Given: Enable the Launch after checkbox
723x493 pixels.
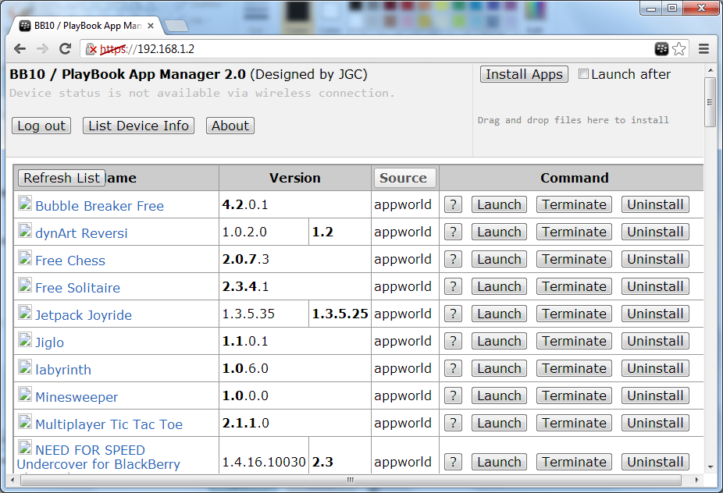Looking at the screenshot, I should tap(583, 74).
